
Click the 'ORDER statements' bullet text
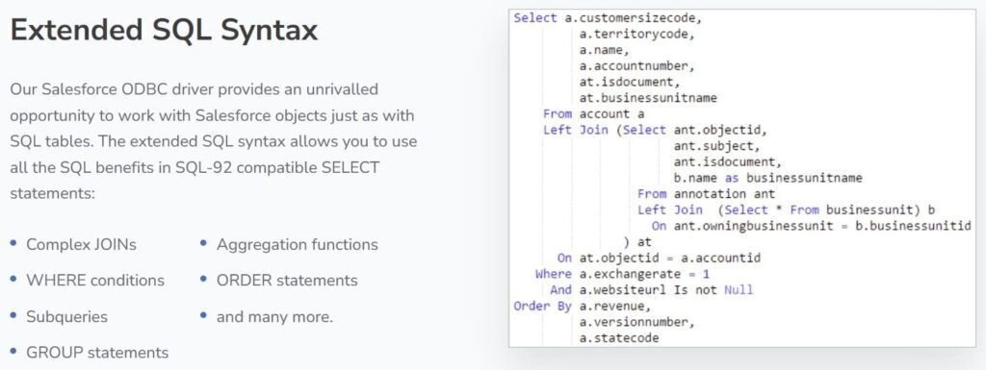click(287, 281)
